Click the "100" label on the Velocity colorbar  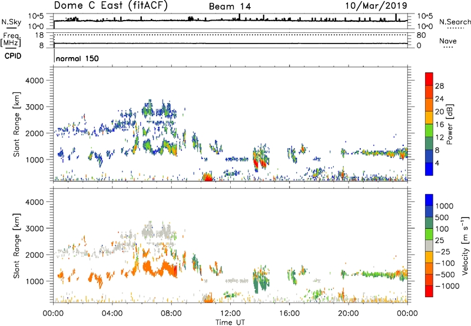(x=442, y=229)
